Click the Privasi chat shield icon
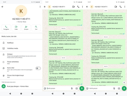Image resolution: width=127 pixels, height=96 pixels. click(x=4, y=76)
